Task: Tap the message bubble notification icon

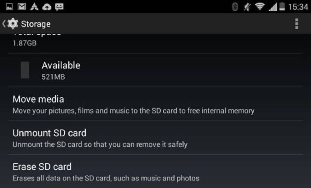Action: pos(59,7)
